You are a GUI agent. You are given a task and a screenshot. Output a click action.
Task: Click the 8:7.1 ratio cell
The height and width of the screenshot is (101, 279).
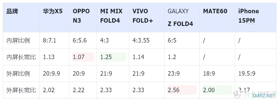49,41
